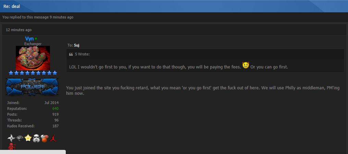Click the quotation mark icon beside S Wrote
The image size is (348, 154).
71,54
